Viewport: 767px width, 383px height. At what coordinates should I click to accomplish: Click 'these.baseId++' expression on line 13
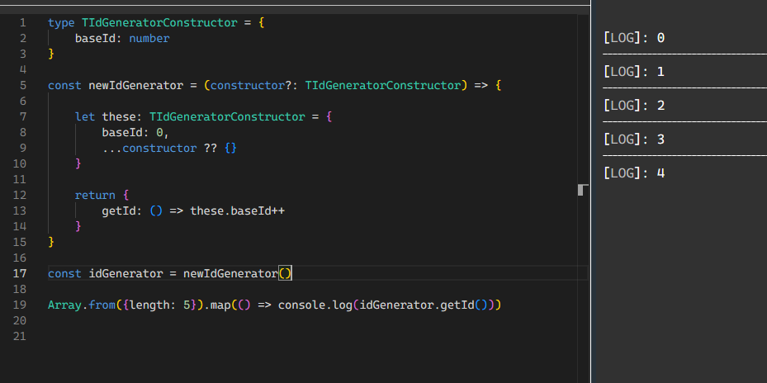tap(238, 210)
